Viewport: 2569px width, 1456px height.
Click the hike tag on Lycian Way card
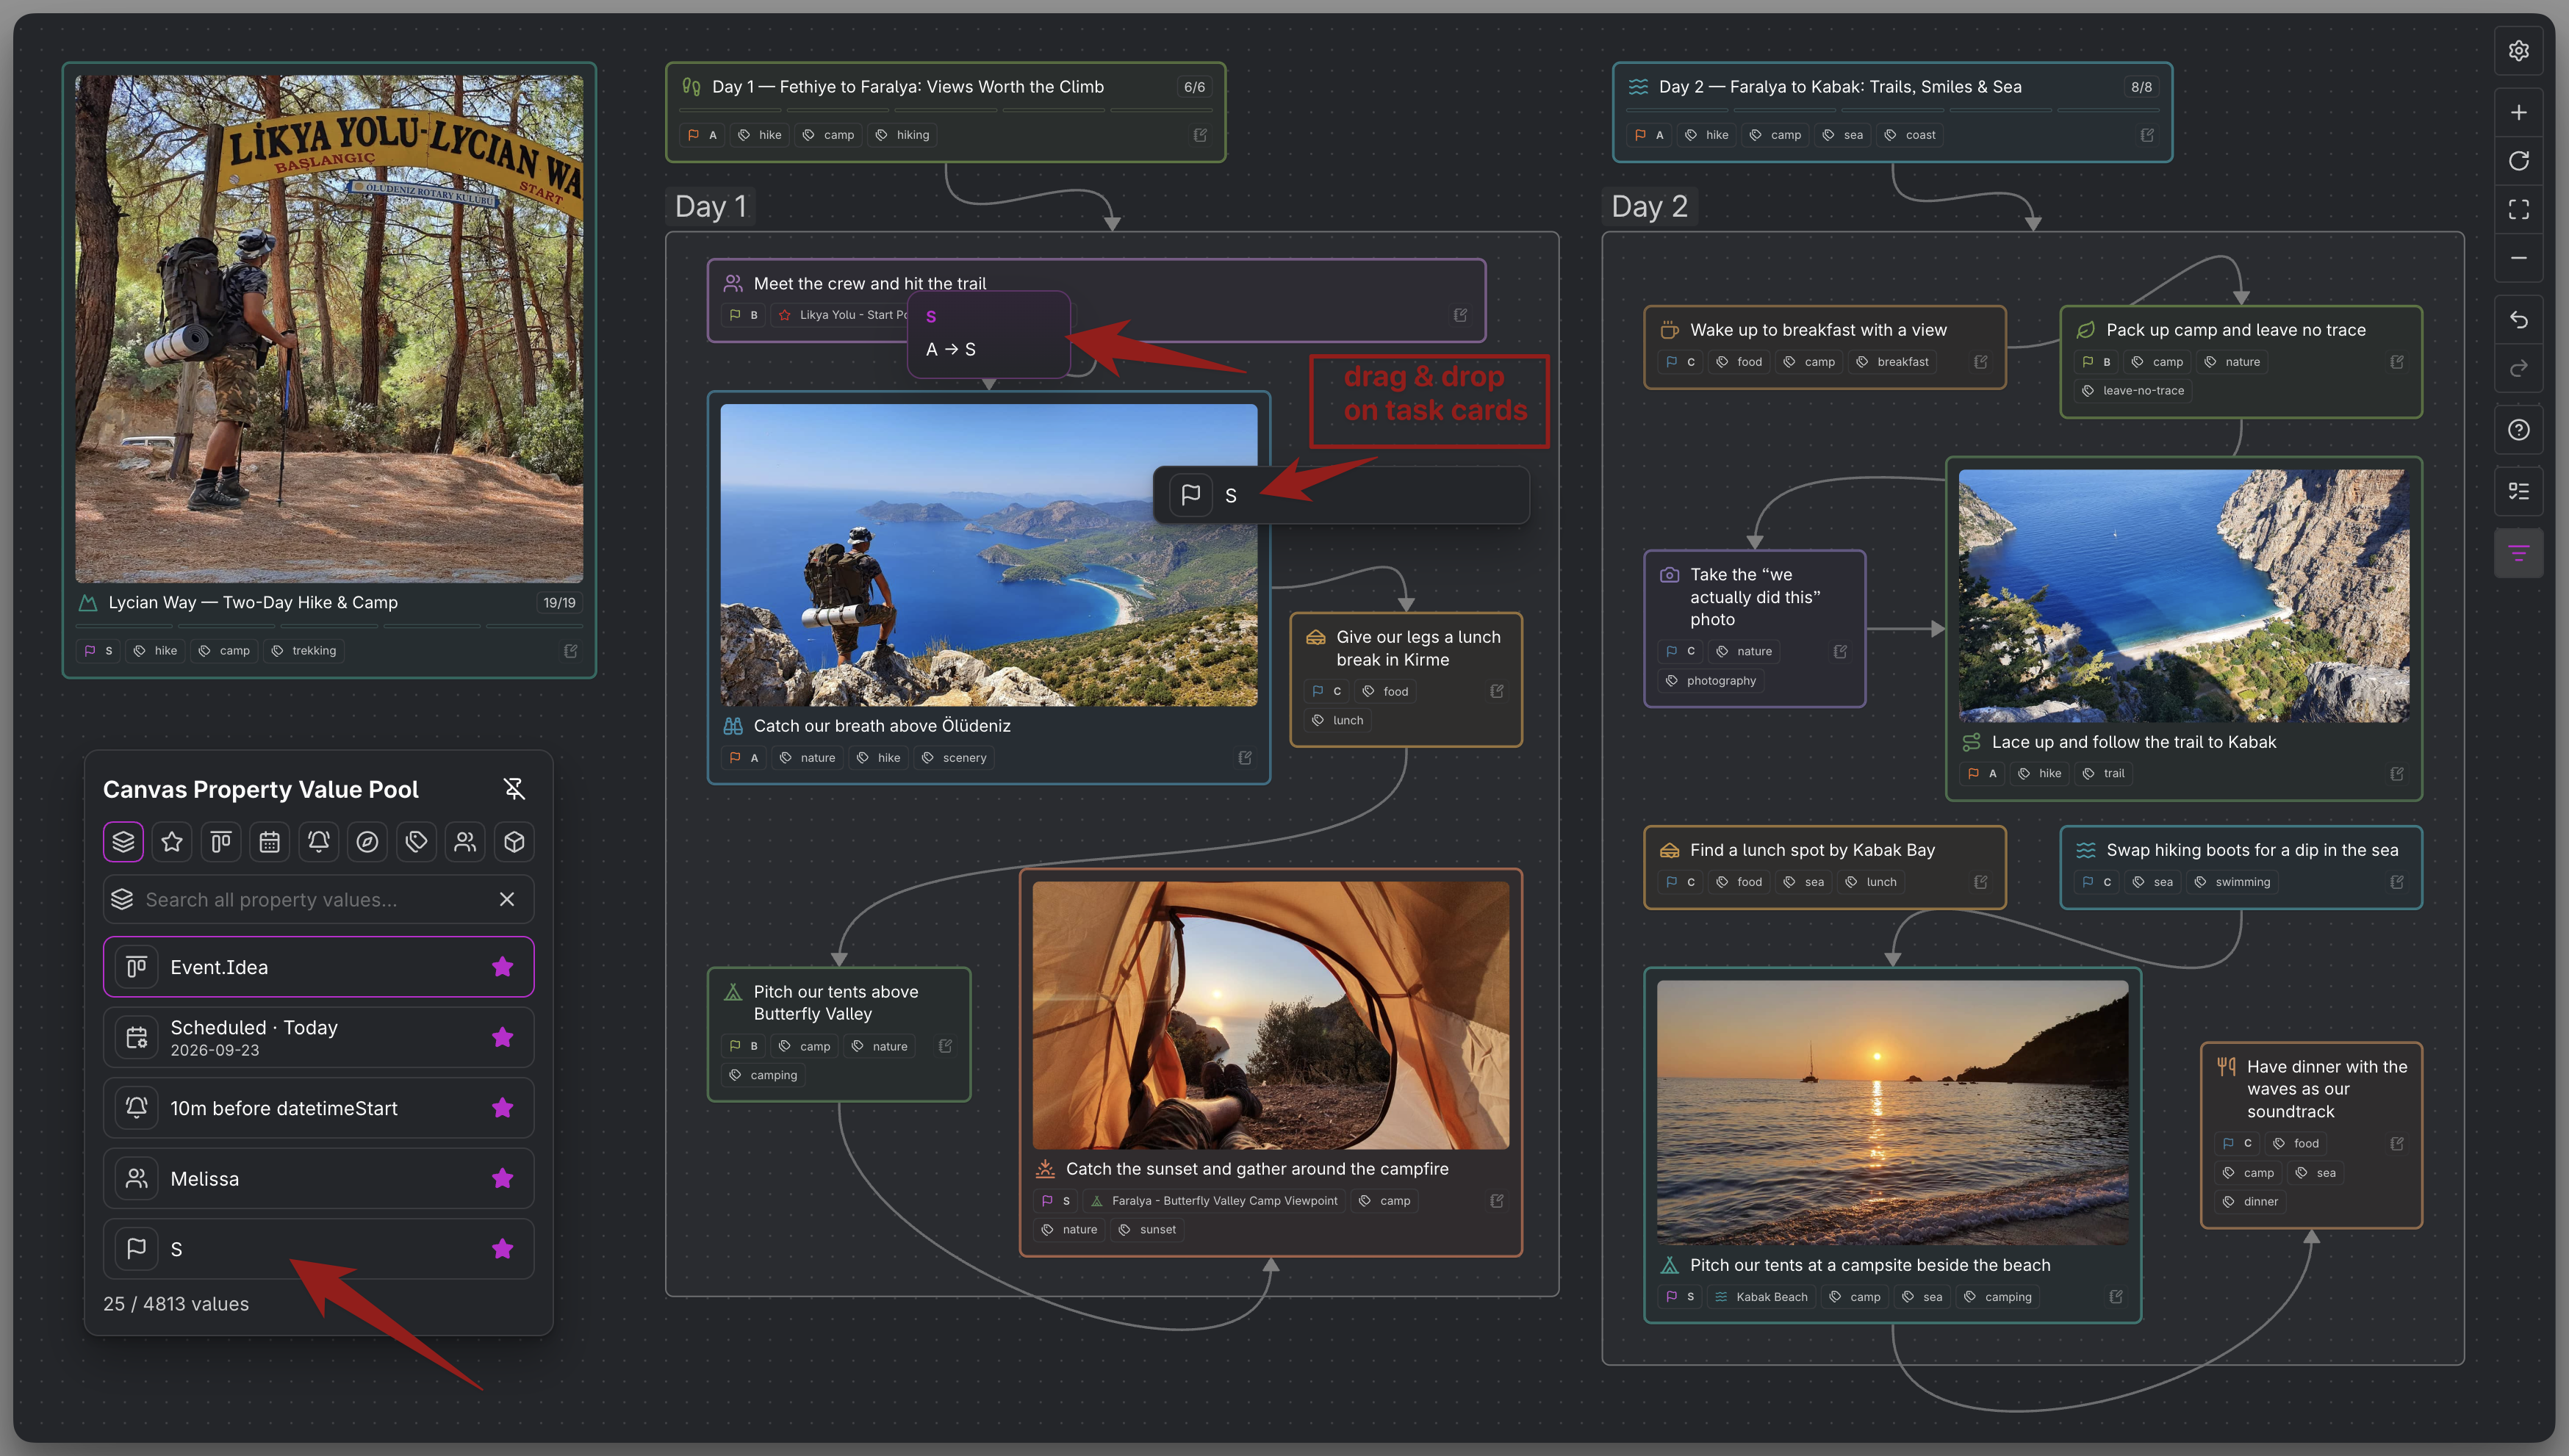156,651
